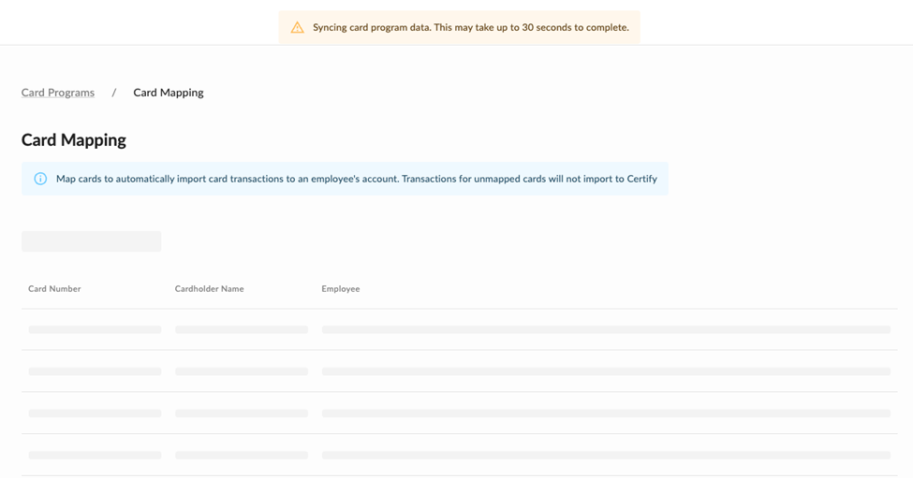Click the blue info circle icon
This screenshot has width=913, height=478.
click(x=40, y=179)
